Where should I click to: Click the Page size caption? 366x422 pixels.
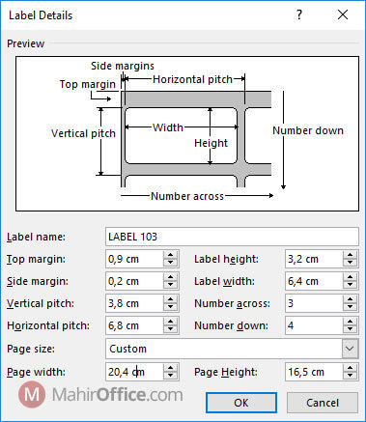tap(31, 349)
